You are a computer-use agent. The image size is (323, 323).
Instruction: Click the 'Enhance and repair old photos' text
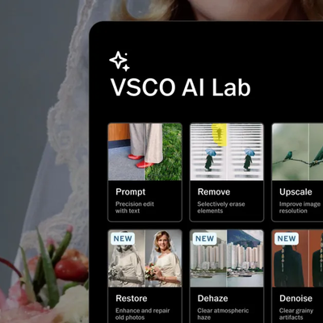point(143,314)
